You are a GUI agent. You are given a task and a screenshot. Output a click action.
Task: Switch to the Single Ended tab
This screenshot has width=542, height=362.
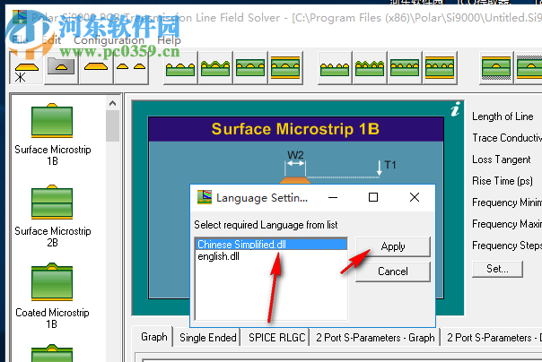point(208,338)
